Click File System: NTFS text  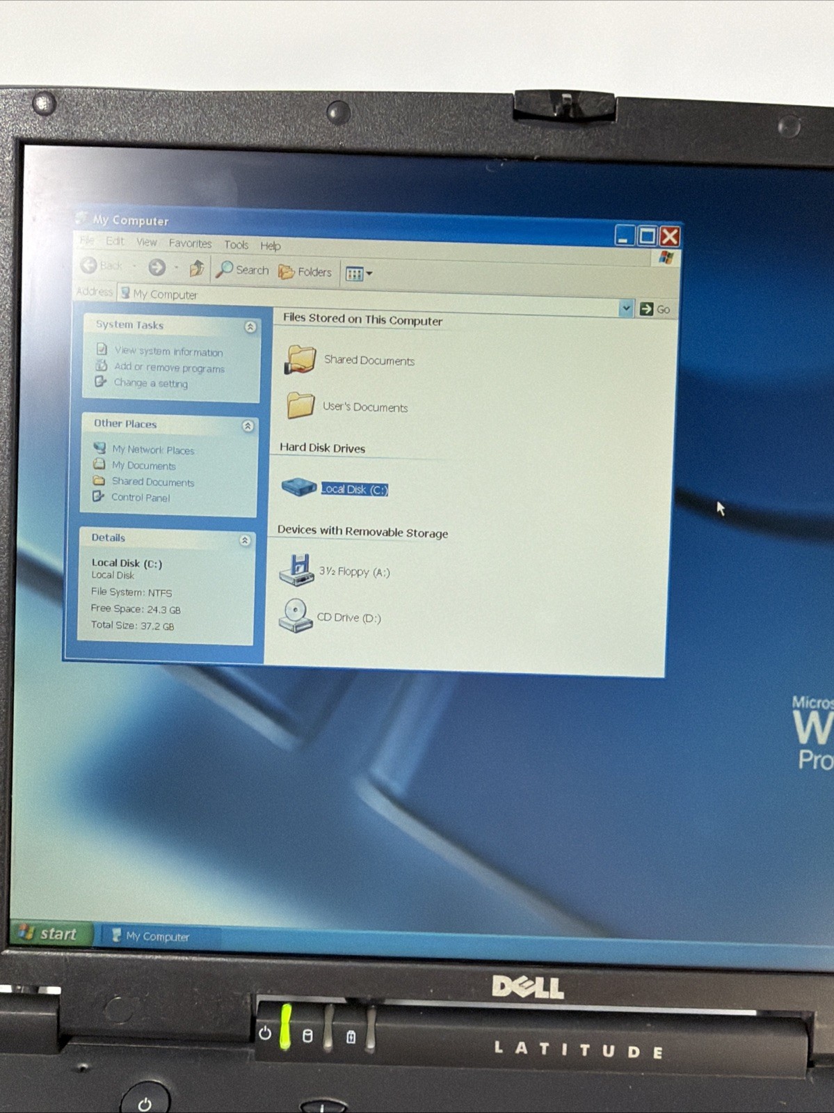click(x=131, y=592)
